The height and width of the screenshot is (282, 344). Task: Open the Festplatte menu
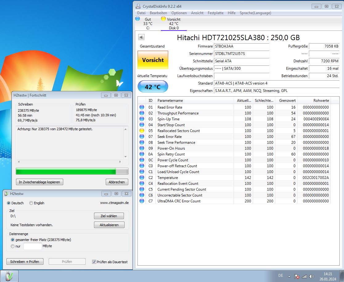216,13
